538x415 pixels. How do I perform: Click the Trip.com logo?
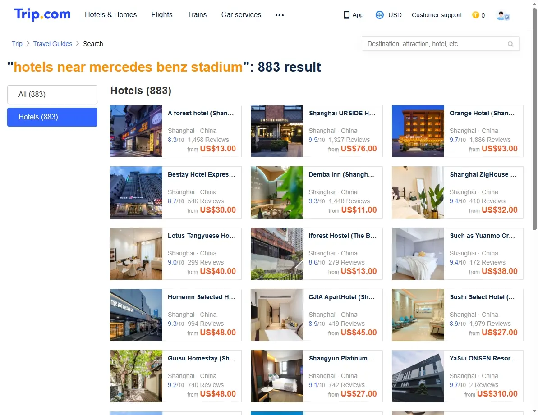tap(42, 14)
